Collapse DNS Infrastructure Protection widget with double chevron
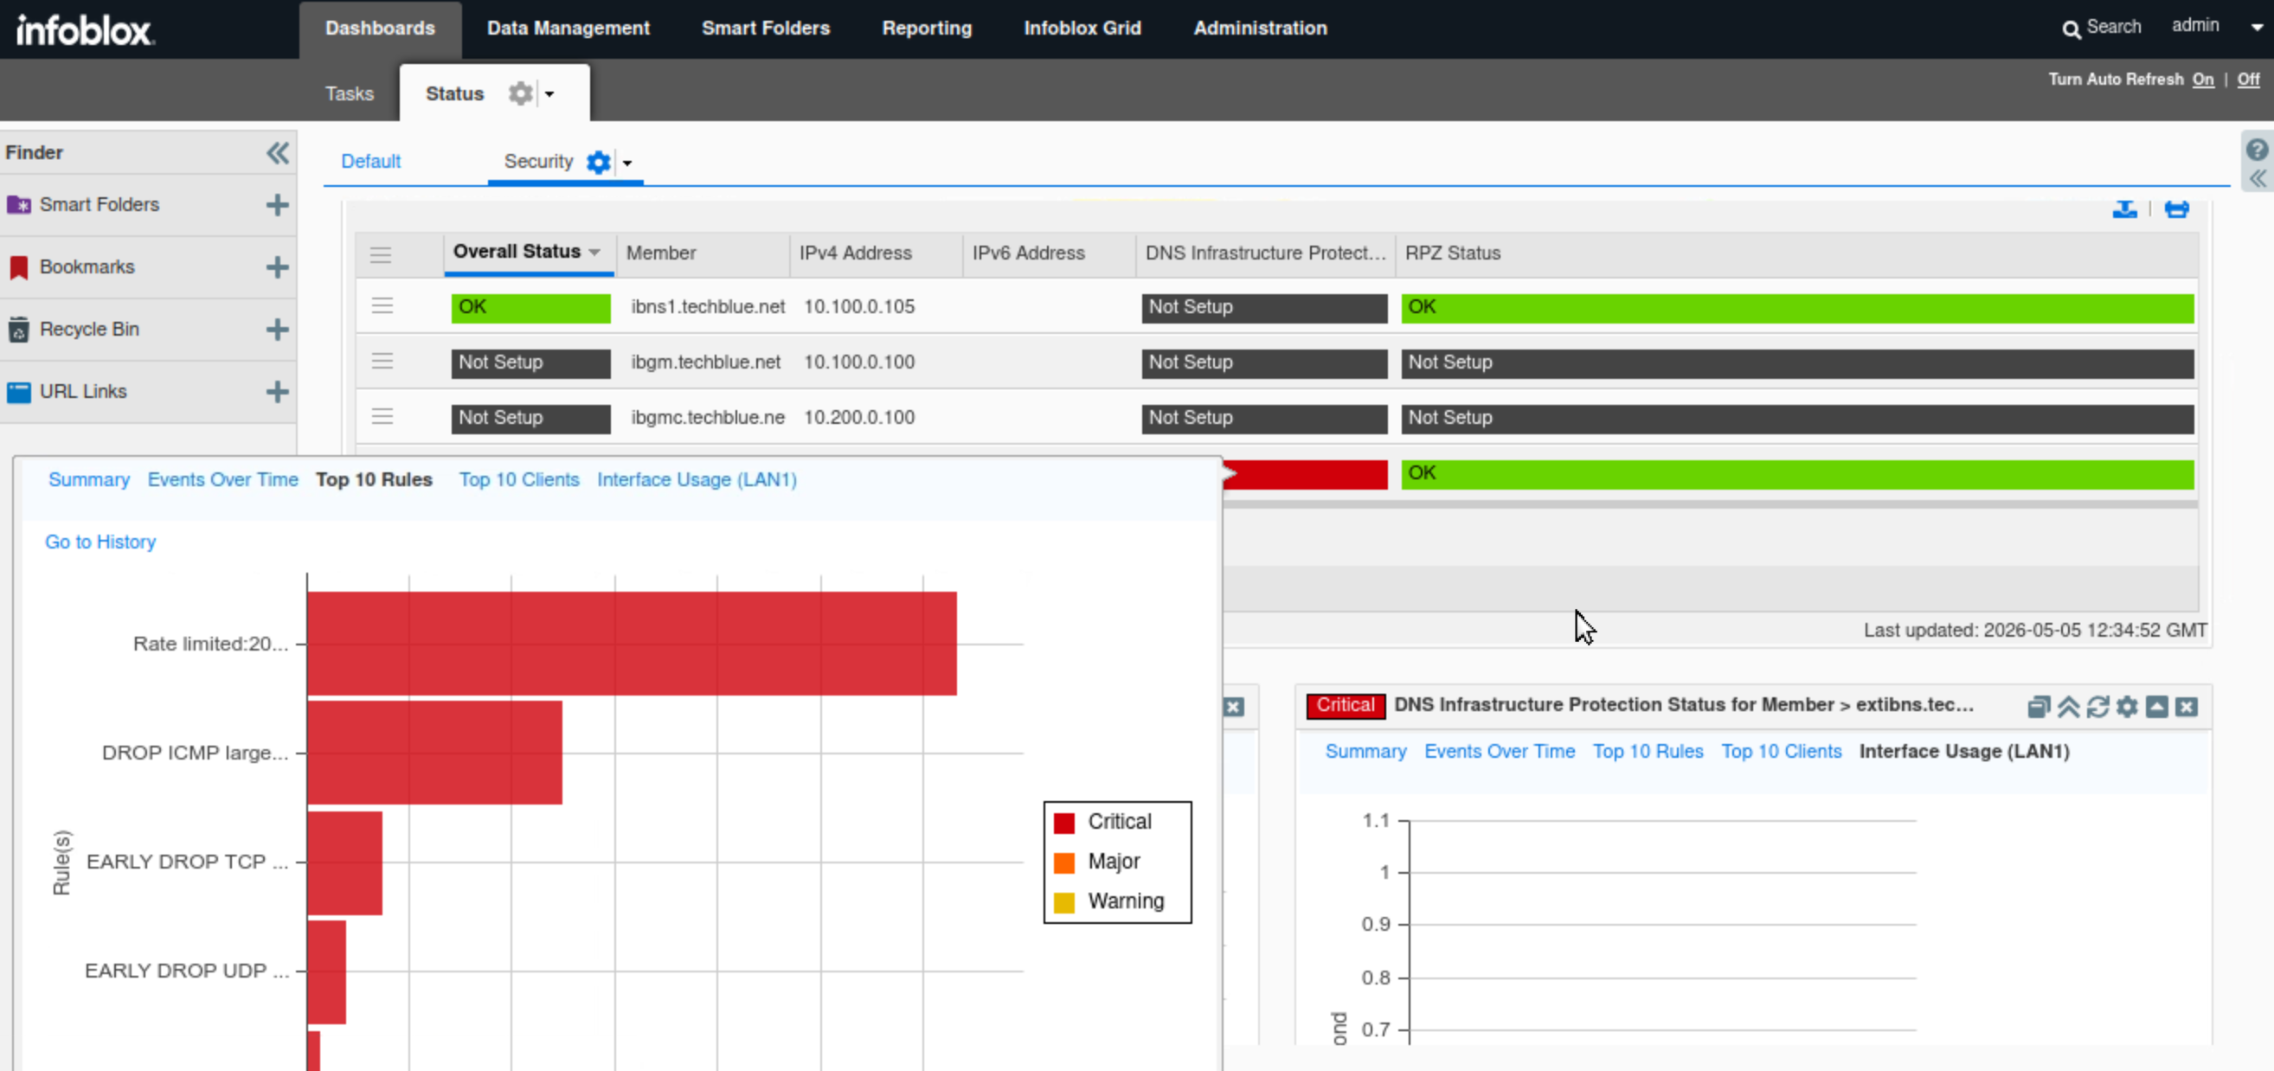The image size is (2274, 1071). click(2068, 707)
